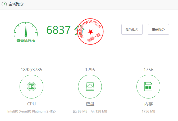Select the disk score 1296
The image size is (178, 121).
90,70
